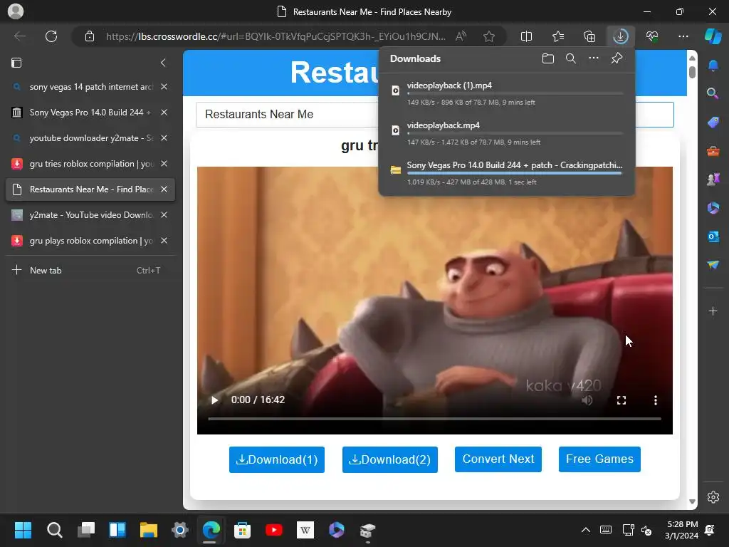This screenshot has height=547, width=729.
Task: Pin the Downloads panel
Action: pyautogui.click(x=617, y=58)
